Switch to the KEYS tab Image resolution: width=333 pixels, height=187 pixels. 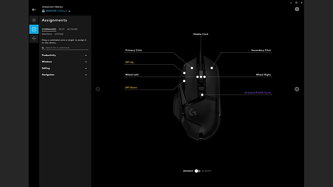coord(62,29)
